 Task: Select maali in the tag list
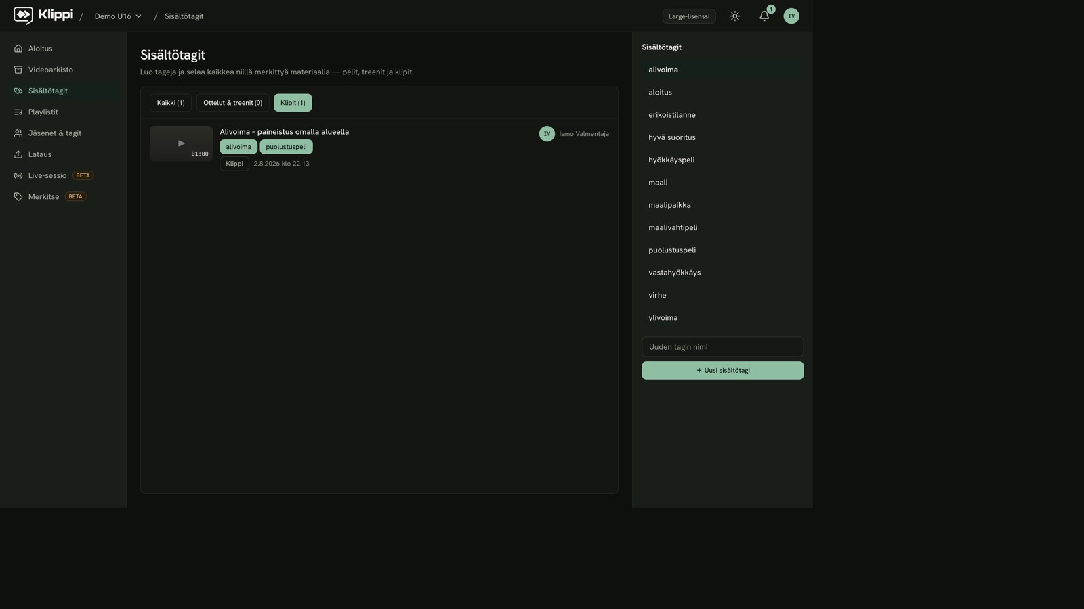pos(723,183)
